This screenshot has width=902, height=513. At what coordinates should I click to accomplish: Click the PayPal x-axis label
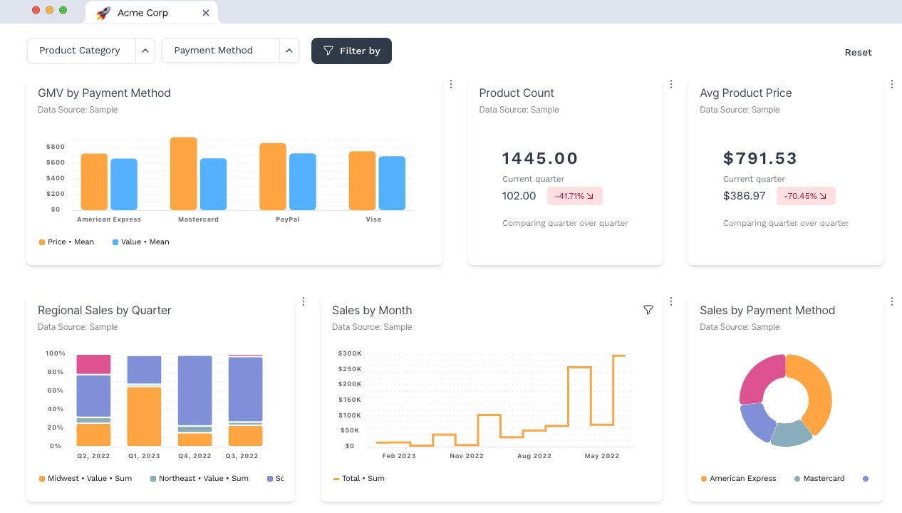288,219
